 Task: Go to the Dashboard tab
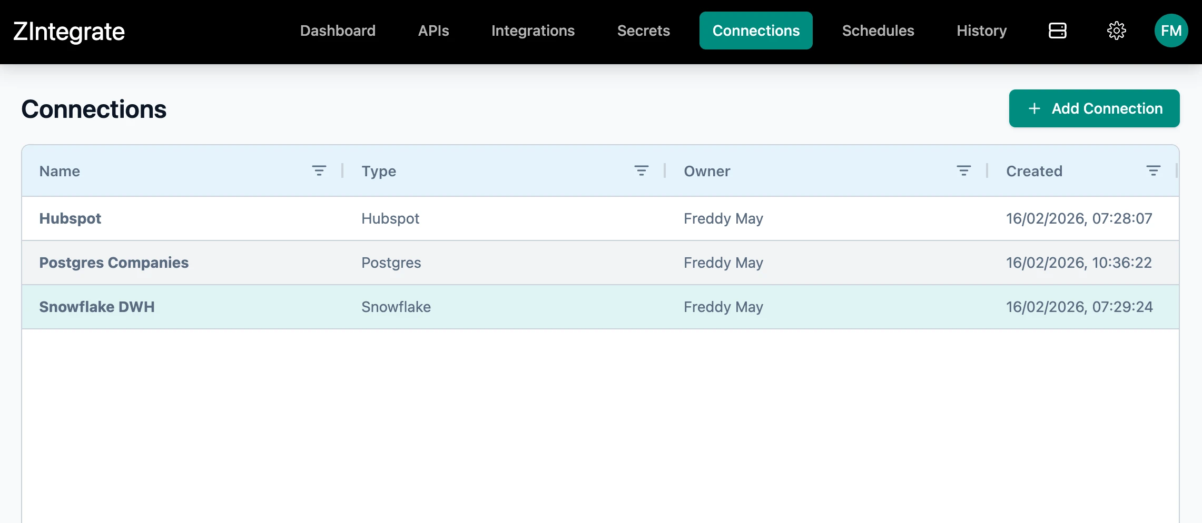tap(338, 31)
